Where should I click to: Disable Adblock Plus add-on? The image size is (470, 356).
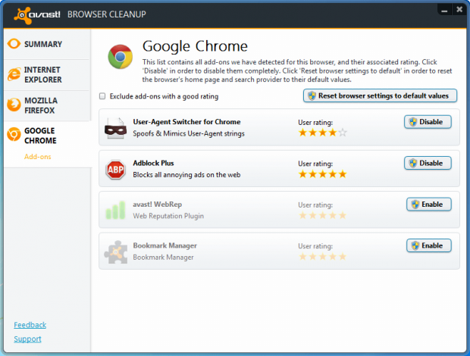tap(428, 163)
